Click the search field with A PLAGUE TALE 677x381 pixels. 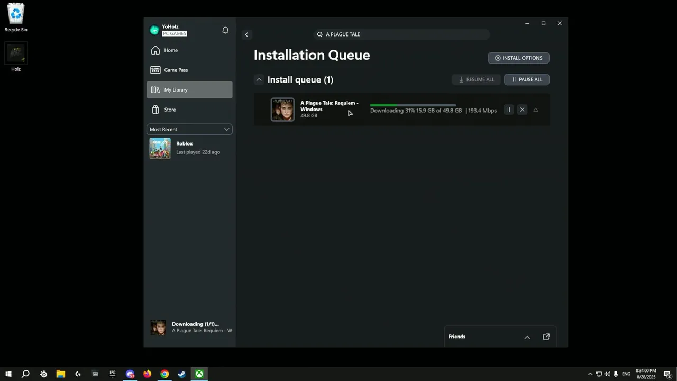(401, 34)
